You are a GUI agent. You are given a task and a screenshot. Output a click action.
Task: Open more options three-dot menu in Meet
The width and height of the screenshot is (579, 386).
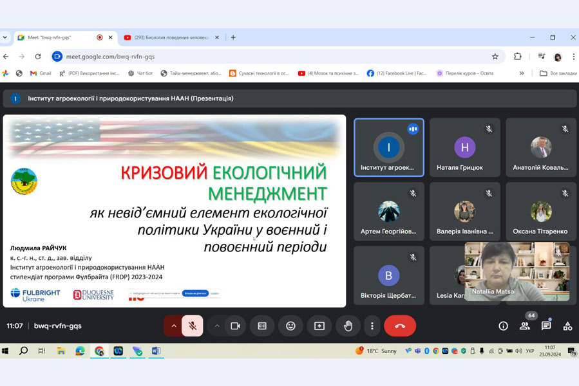[x=372, y=326]
